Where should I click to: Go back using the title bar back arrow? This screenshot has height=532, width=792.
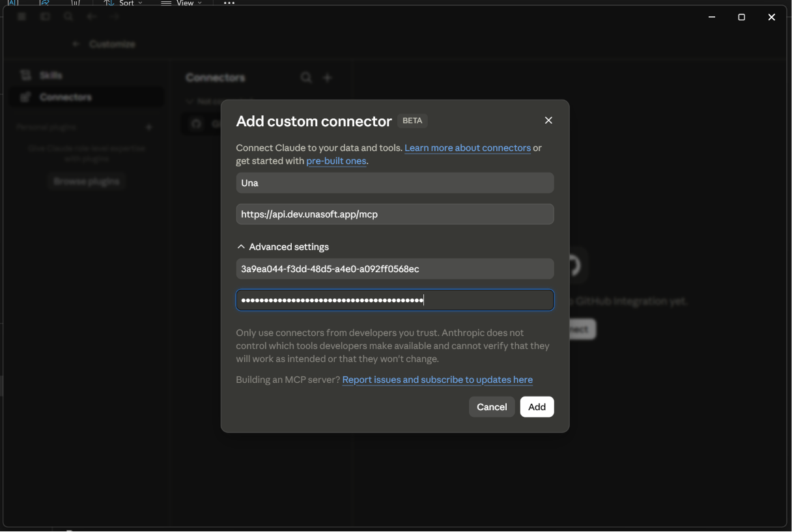91,17
